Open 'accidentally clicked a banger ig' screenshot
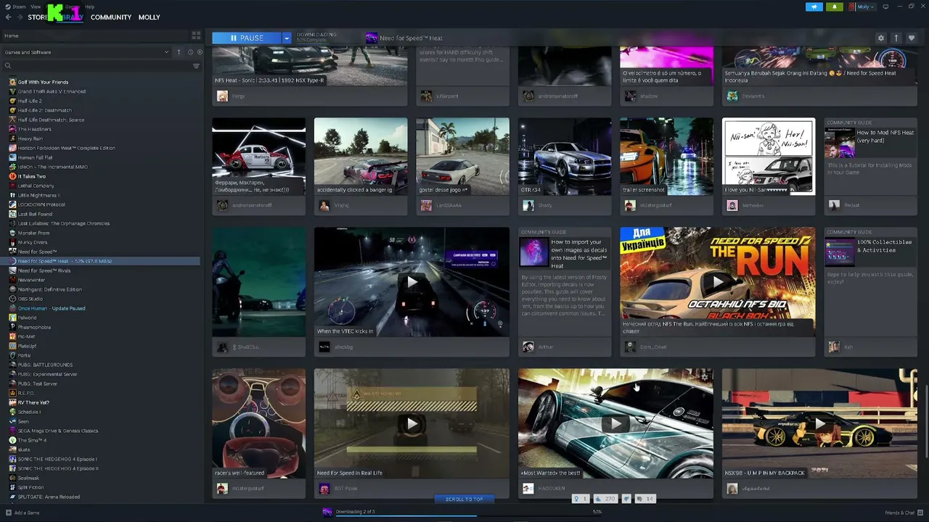Screen dimensions: 929x522 click(x=361, y=157)
